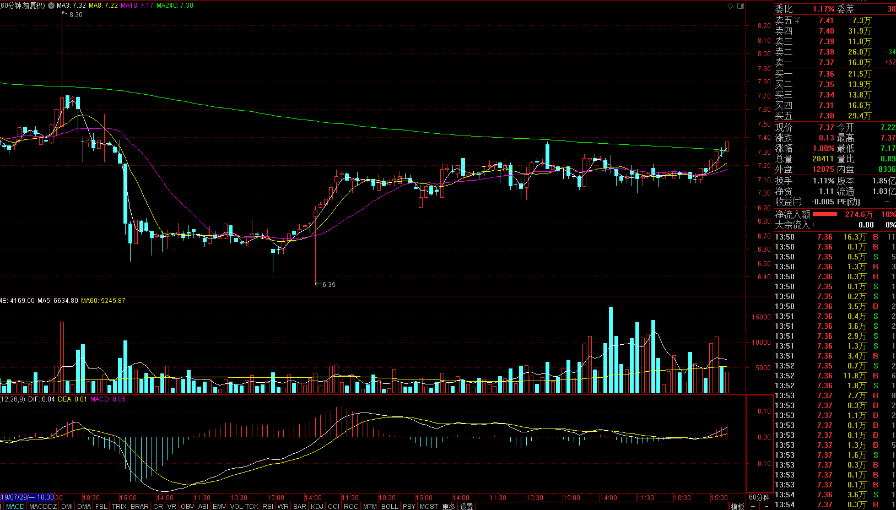Switch to the MACDDZ indicator tab
Screen dimensions: 896x510
coord(42,506)
